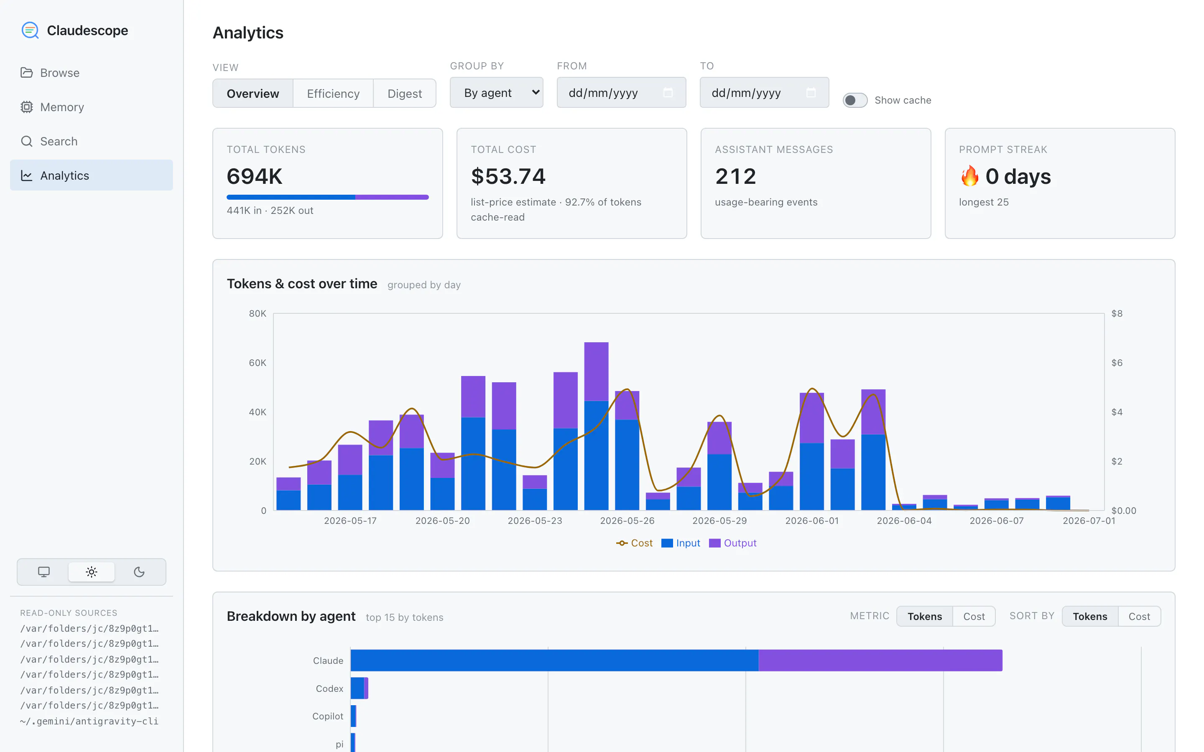Select the Analytics chart icon
Viewport: 1204px width, 752px height.
[x=26, y=175]
